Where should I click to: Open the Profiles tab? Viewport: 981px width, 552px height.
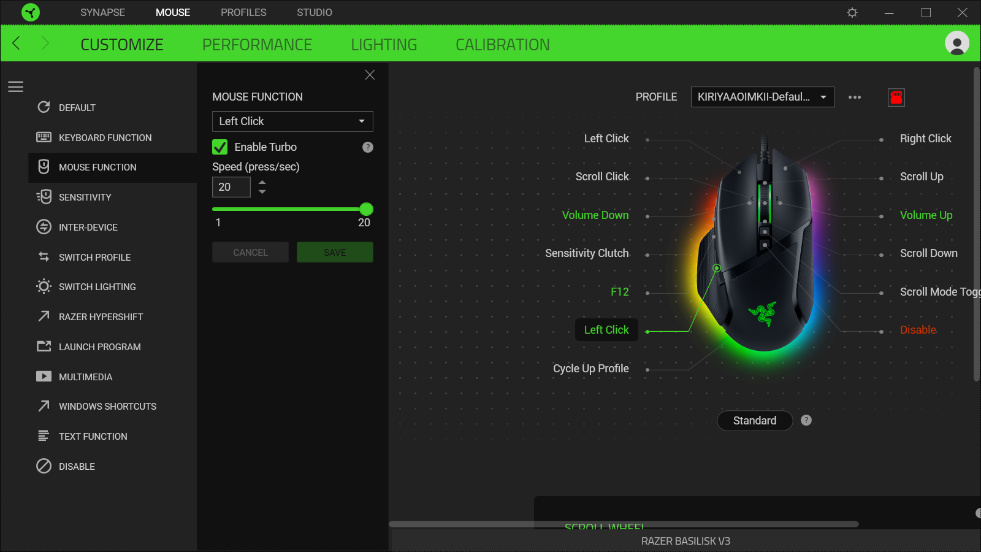[x=243, y=12]
